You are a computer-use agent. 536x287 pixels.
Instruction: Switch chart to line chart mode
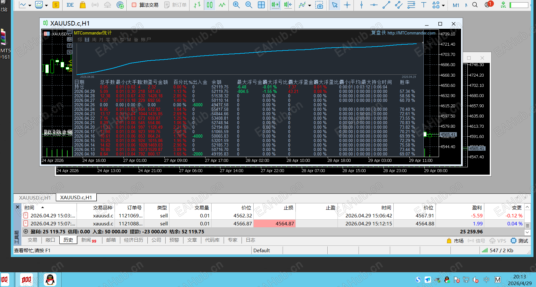coord(222,5)
